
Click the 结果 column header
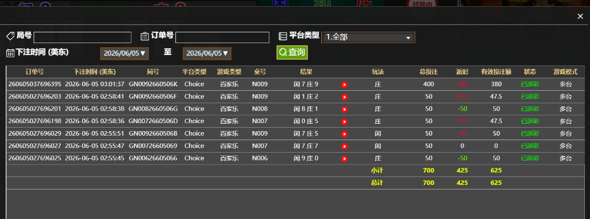tap(306, 71)
